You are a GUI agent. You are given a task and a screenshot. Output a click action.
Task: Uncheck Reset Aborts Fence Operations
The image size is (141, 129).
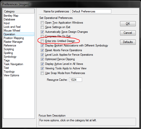[42, 50]
